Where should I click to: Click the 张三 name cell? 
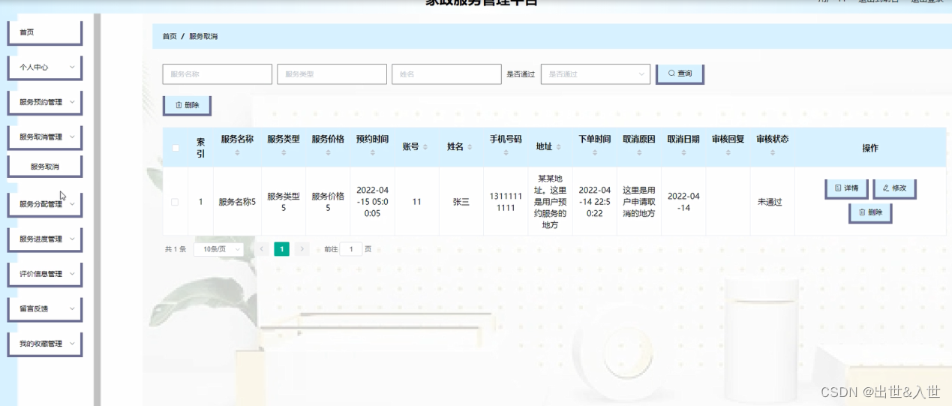coord(461,202)
